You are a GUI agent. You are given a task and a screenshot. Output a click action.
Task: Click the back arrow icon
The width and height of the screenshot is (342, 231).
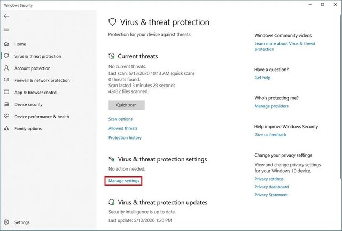(6, 17)
